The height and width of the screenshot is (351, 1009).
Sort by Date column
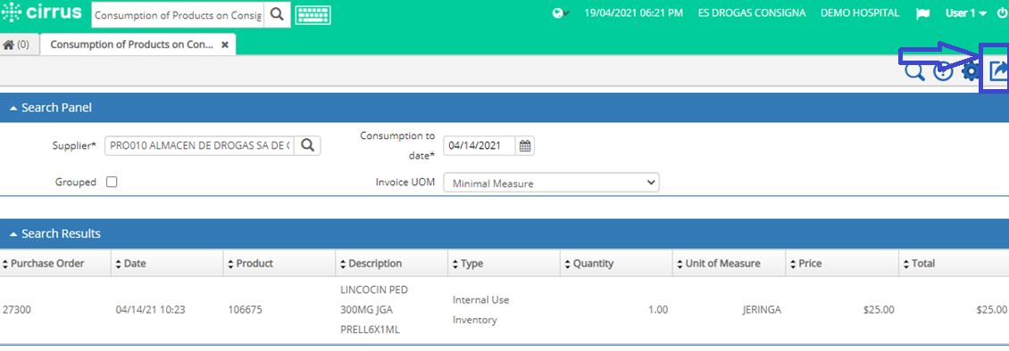pos(130,263)
